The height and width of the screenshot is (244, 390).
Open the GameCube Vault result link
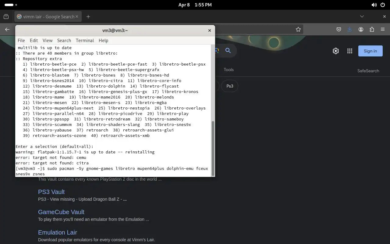(x=61, y=212)
